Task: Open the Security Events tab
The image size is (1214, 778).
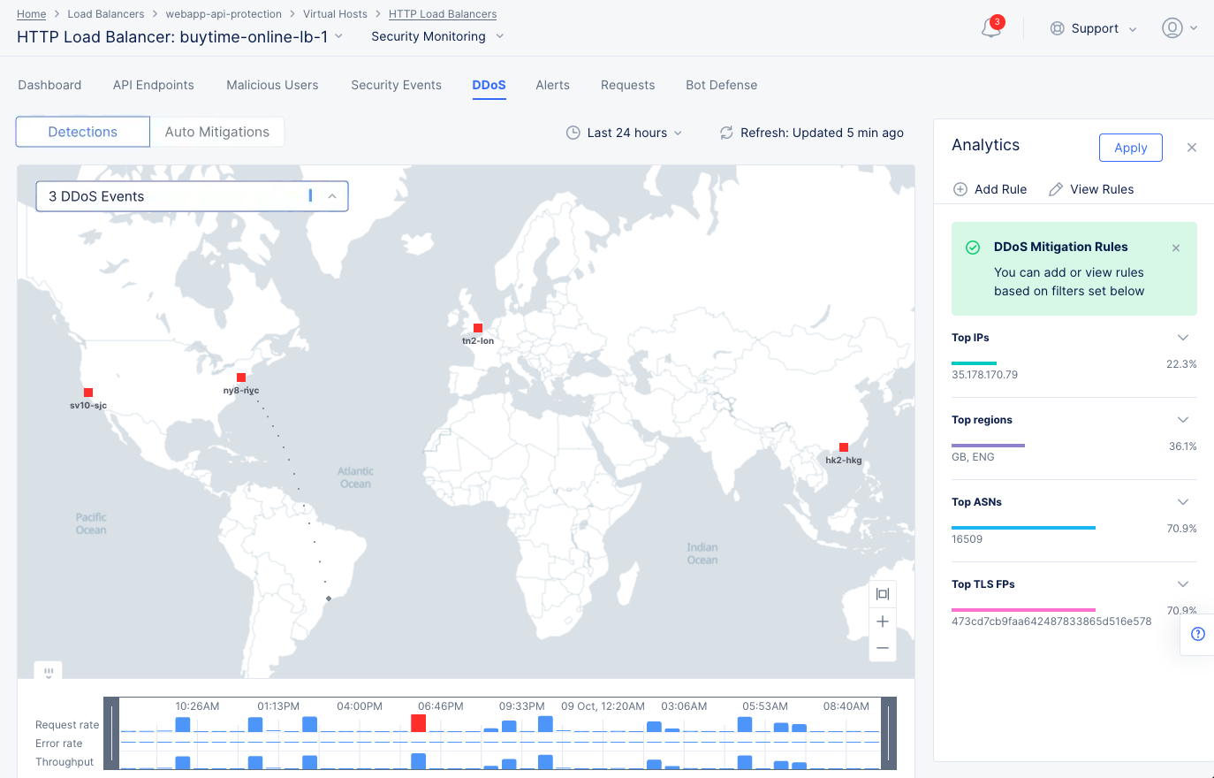Action: coord(396,85)
